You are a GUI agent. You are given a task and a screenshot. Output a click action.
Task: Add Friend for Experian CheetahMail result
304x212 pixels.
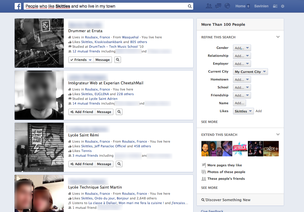coord(82,112)
